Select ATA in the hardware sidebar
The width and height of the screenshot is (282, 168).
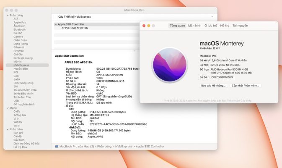pyautogui.click(x=16, y=19)
